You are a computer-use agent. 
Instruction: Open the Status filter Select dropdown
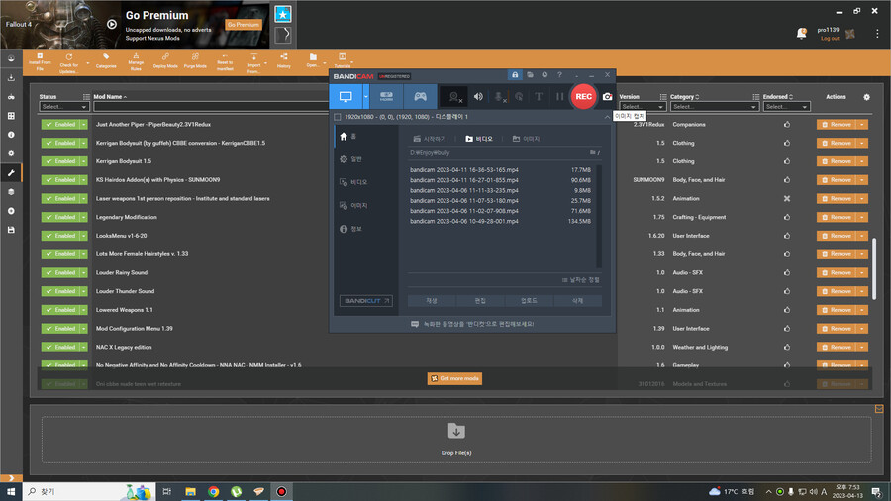64,107
